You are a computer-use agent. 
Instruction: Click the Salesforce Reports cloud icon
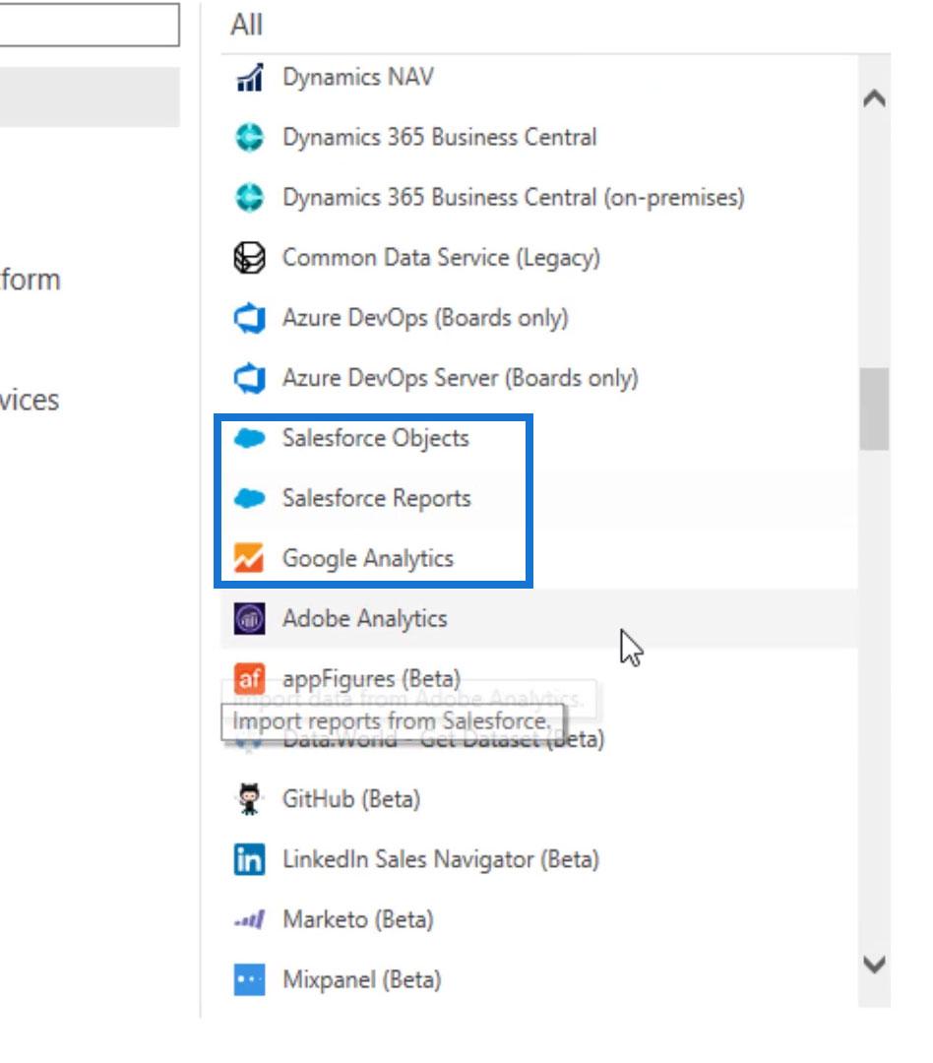click(249, 499)
